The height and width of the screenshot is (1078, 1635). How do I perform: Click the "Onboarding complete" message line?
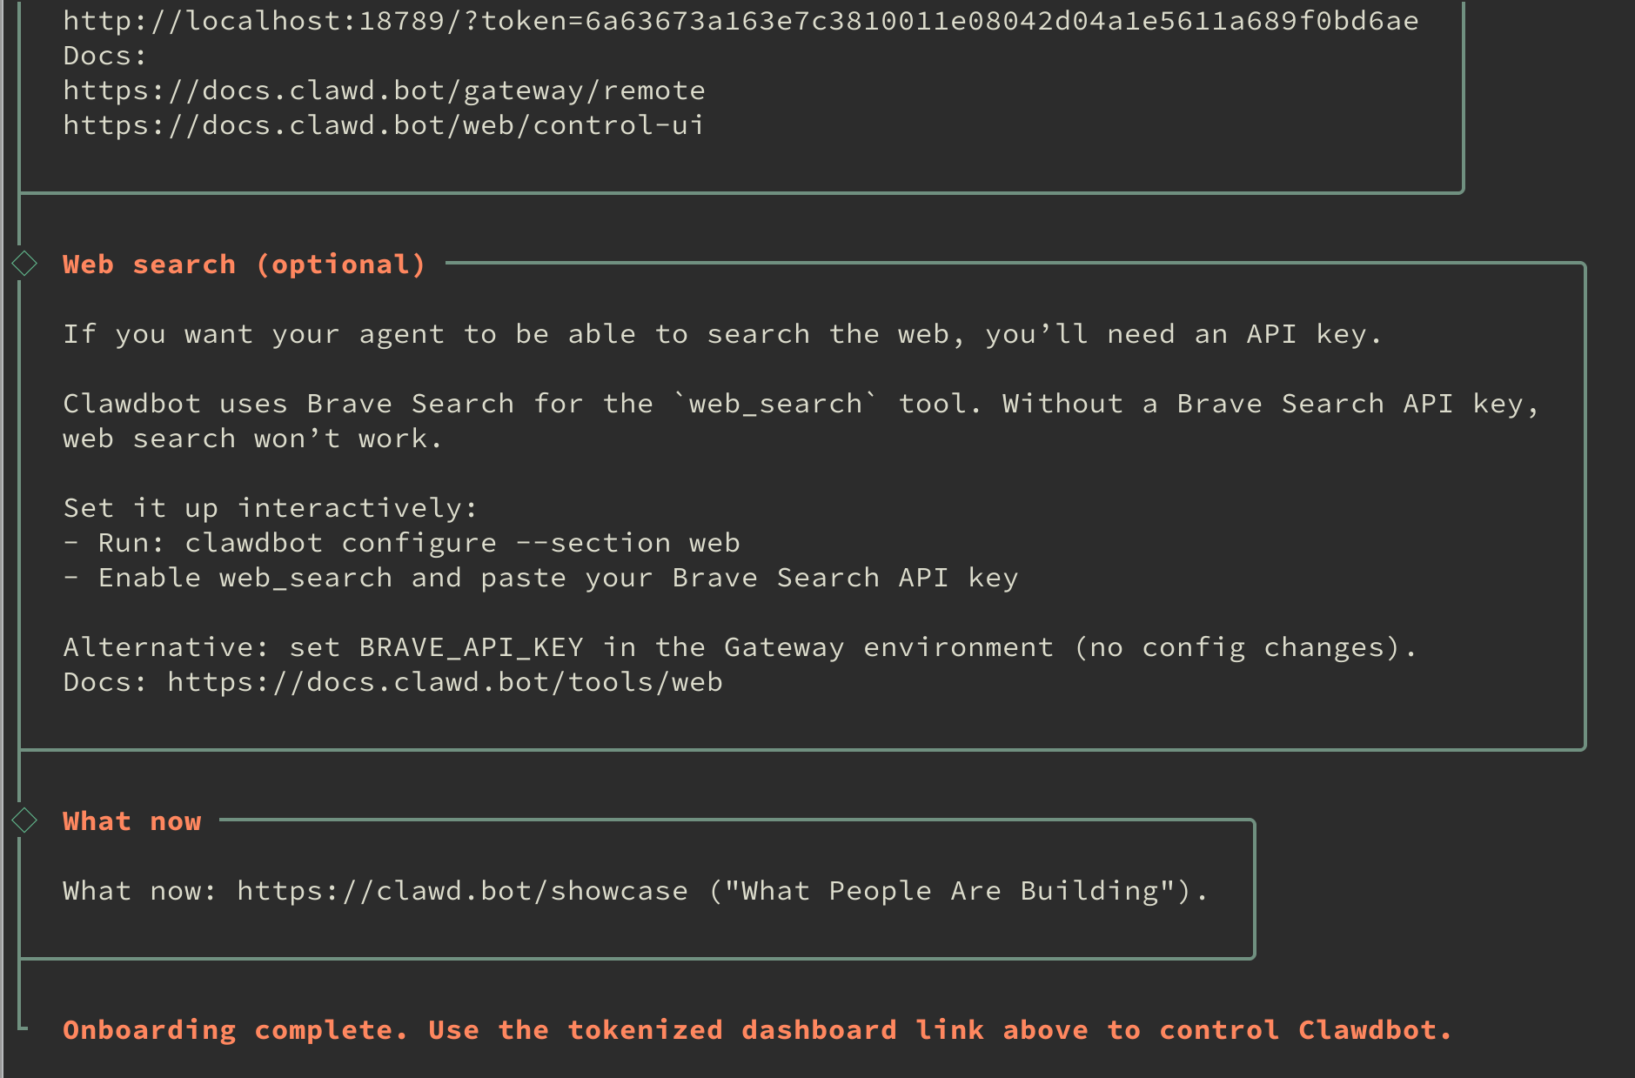coord(757,1030)
